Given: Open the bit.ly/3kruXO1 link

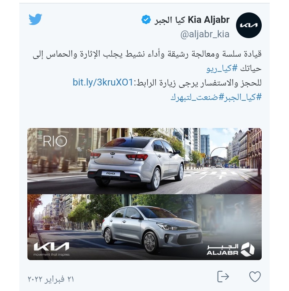Looking at the screenshot, I should pos(103,82).
